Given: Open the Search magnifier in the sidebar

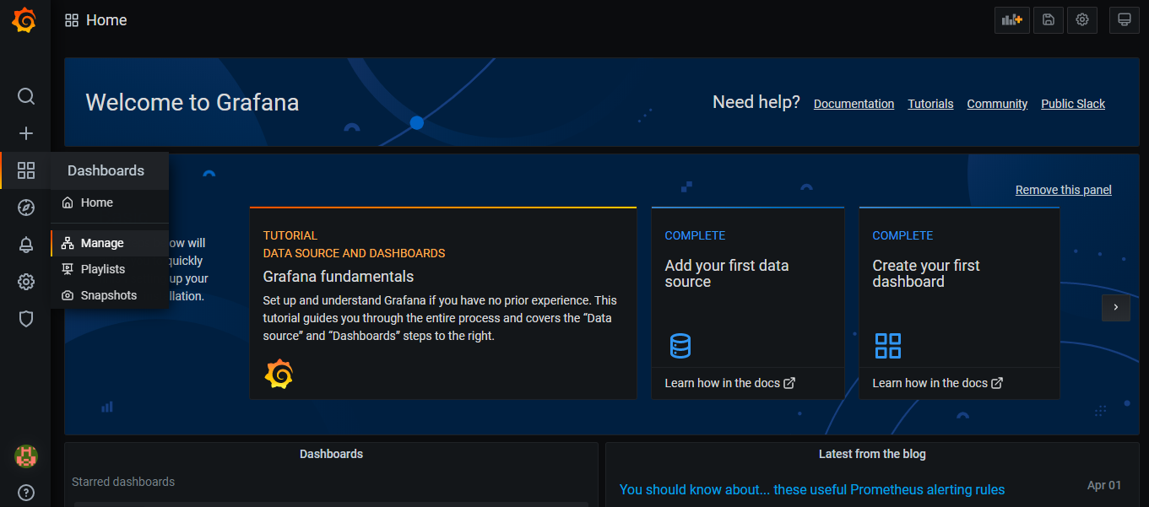Looking at the screenshot, I should (x=26, y=96).
